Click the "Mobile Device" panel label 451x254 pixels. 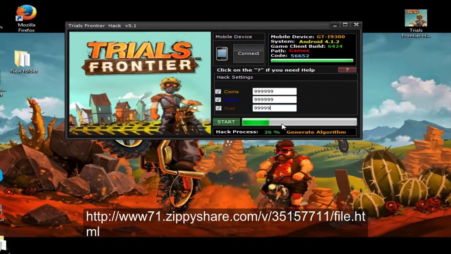point(234,37)
